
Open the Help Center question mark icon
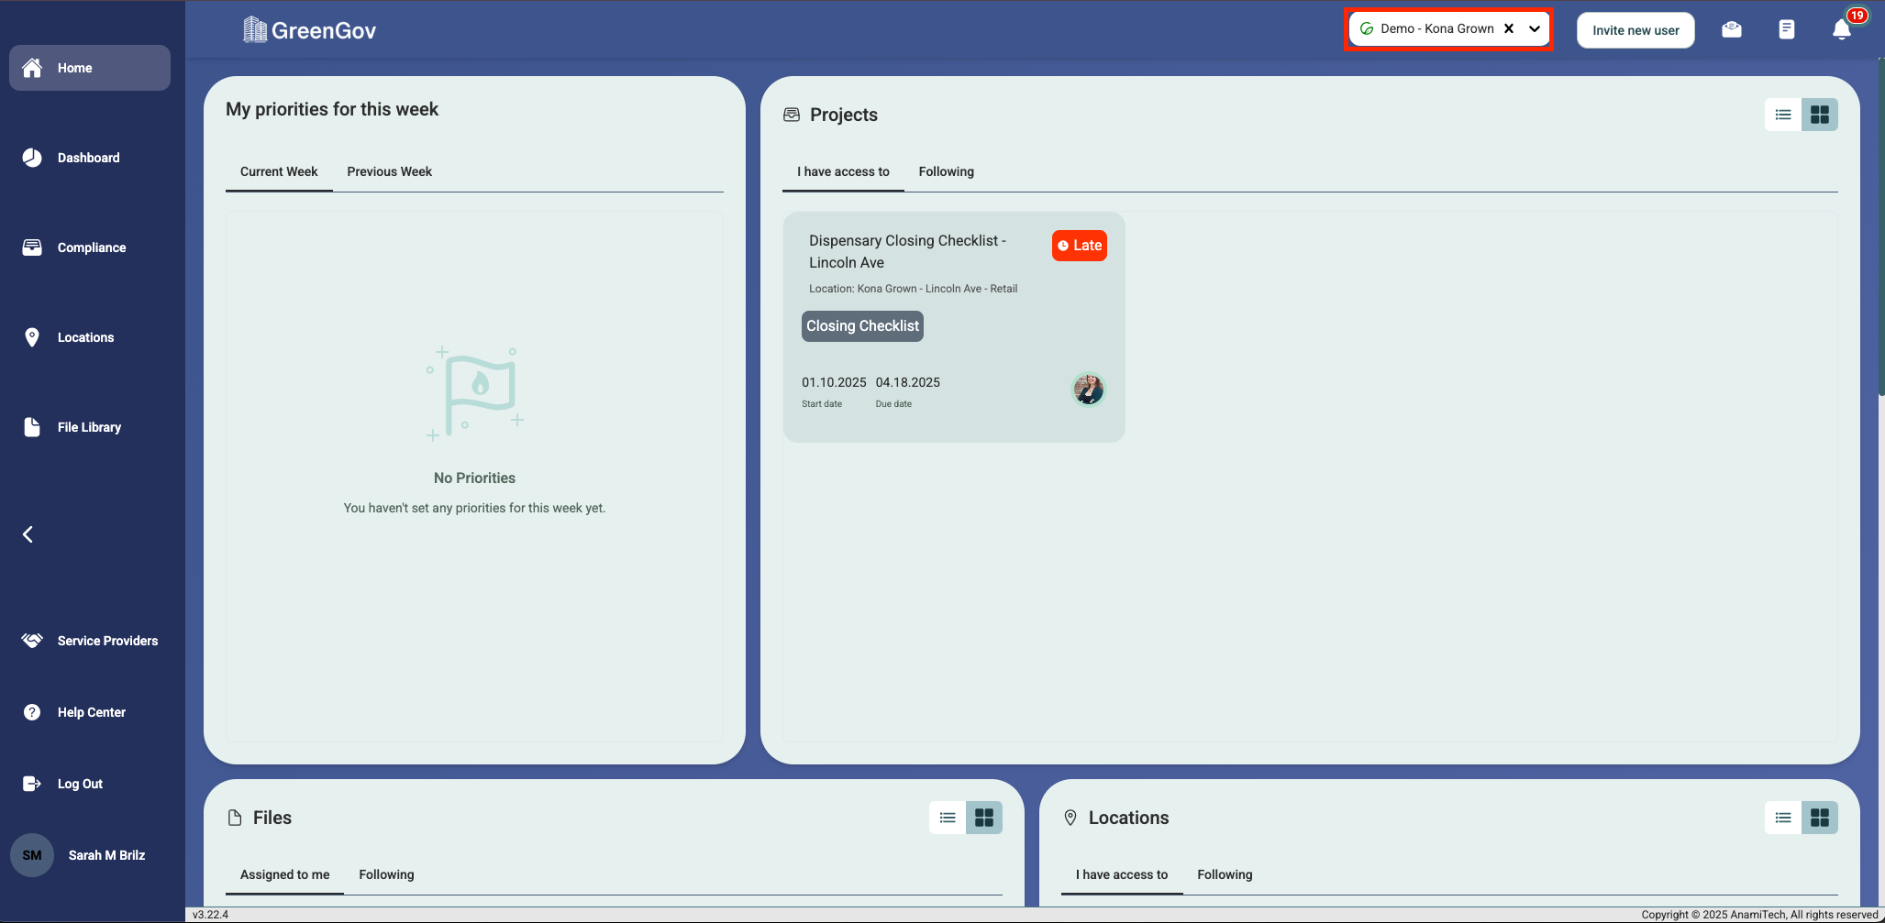(x=32, y=712)
